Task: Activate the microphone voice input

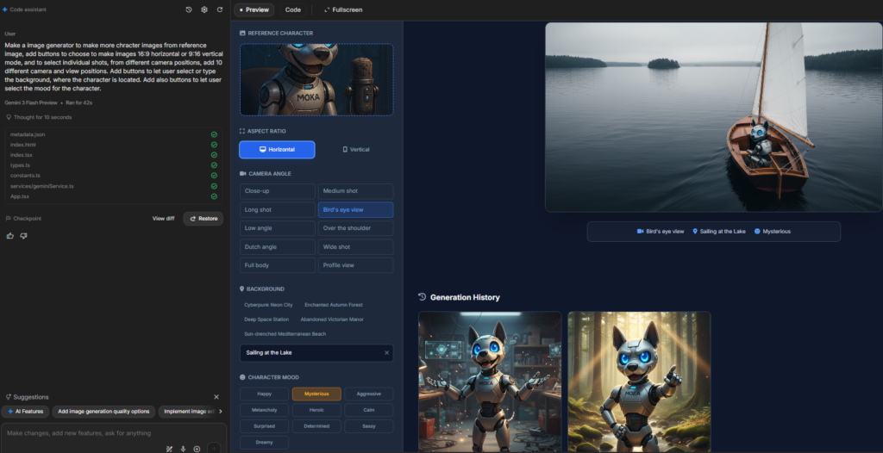Action: (183, 449)
